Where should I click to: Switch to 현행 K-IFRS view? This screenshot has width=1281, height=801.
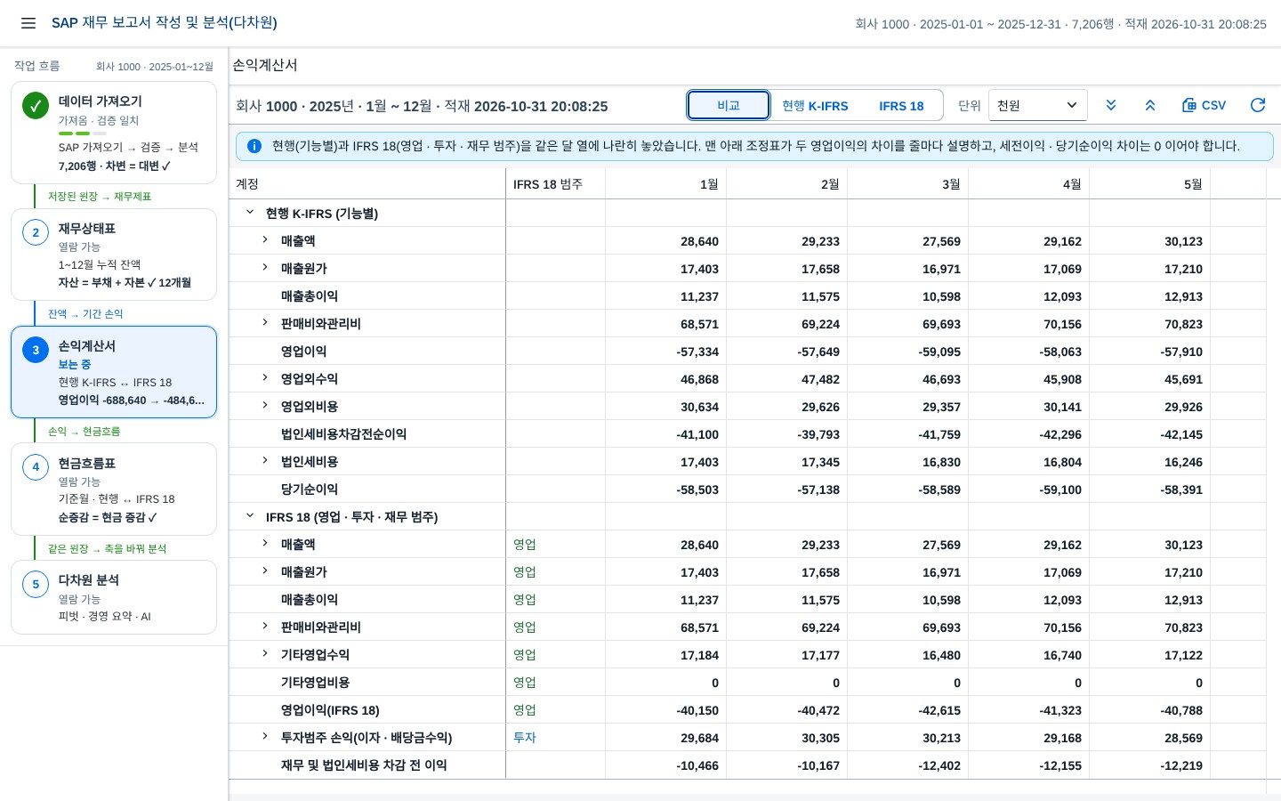815,106
